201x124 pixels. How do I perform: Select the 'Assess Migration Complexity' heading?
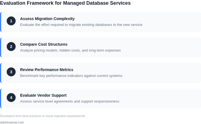point(47,19)
